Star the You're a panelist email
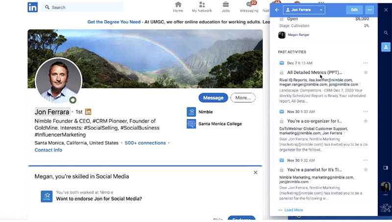The height and width of the screenshot is (222, 392). pos(366,170)
